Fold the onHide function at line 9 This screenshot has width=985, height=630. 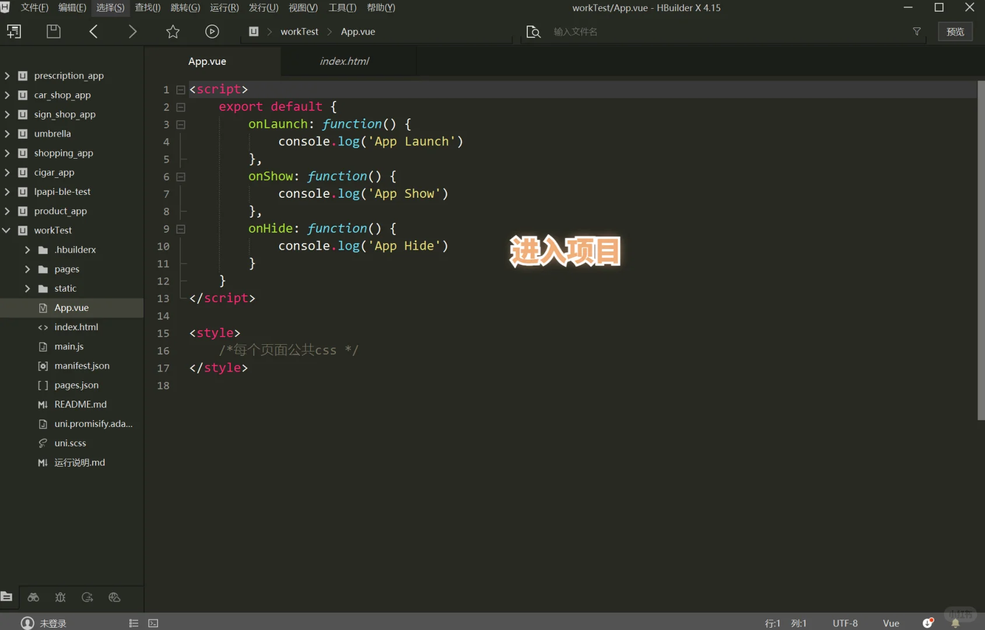181,229
